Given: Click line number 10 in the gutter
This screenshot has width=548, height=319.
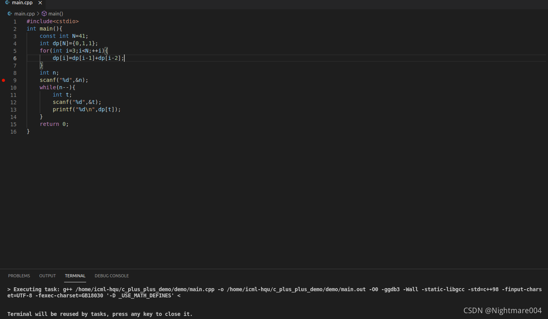Looking at the screenshot, I should pos(14,88).
